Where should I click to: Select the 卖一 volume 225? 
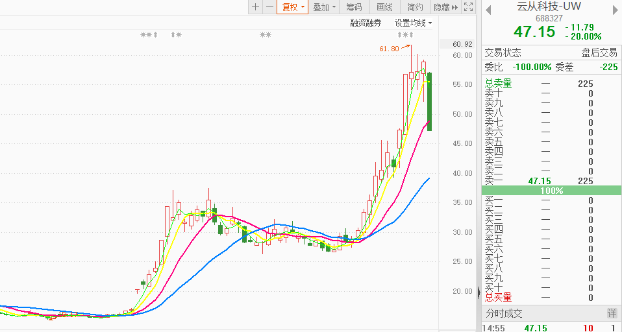pyautogui.click(x=586, y=181)
